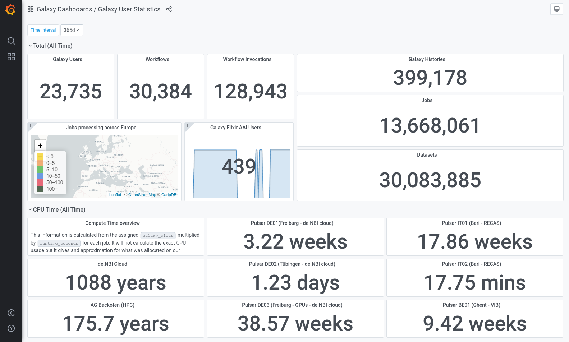Click the dashboard grid icon beside the title
Image resolution: width=569 pixels, height=342 pixels.
pyautogui.click(x=31, y=9)
